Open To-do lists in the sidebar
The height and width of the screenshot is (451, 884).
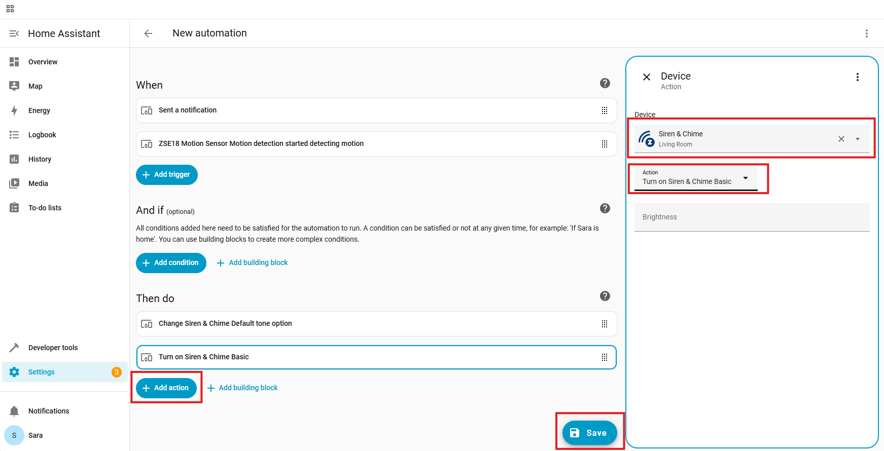pos(65,208)
